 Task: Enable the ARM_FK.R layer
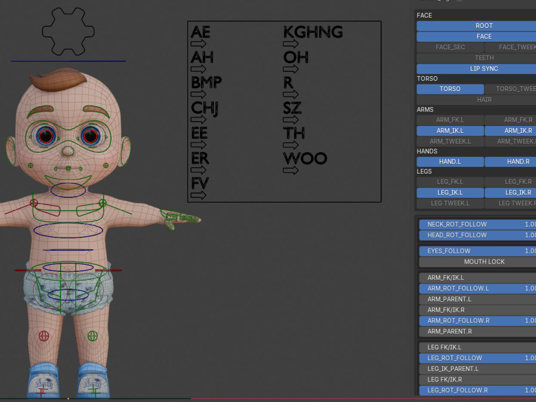(510, 120)
